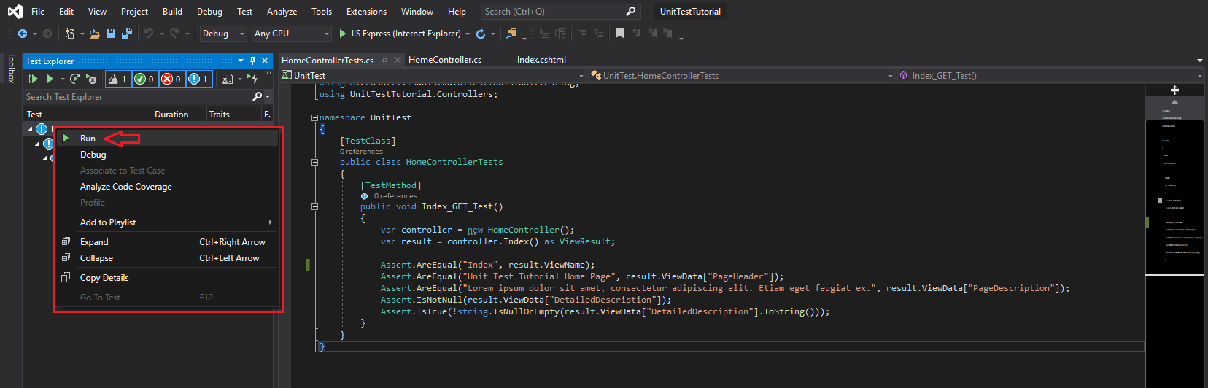1208x388 pixels.
Task: Click the Undo arrow icon
Action: coord(149,34)
